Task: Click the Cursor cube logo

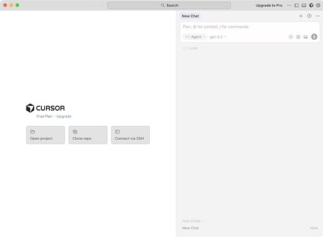Action: click(x=30, y=108)
